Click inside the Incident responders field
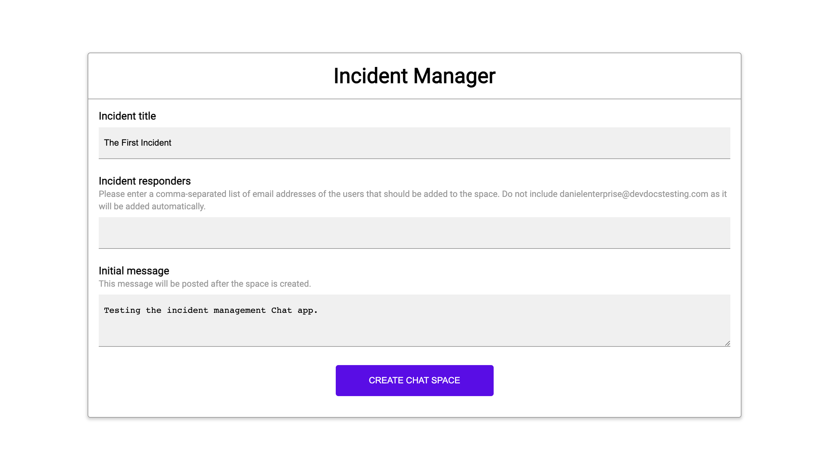This screenshot has height=465, width=833. [x=414, y=232]
